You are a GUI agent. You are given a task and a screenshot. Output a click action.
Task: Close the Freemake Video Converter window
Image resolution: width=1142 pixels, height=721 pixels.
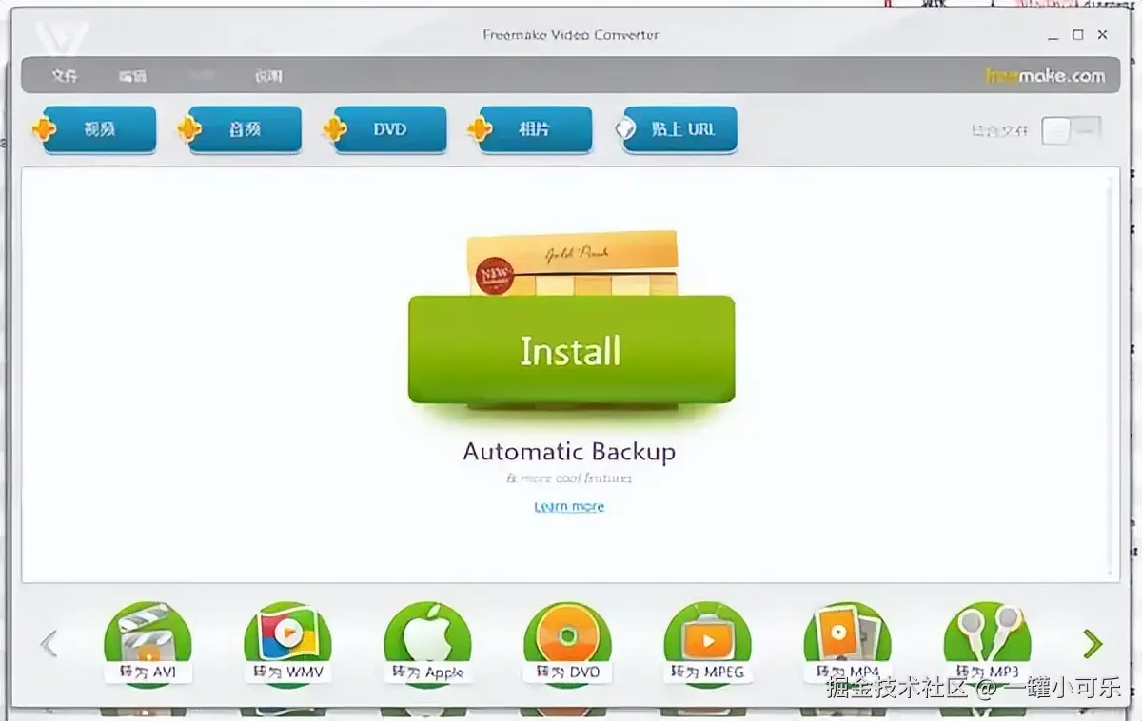[x=1102, y=34]
